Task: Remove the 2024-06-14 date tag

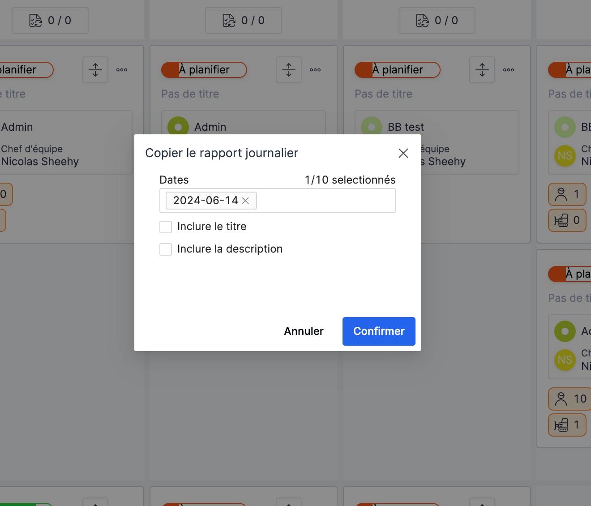Action: 245,201
